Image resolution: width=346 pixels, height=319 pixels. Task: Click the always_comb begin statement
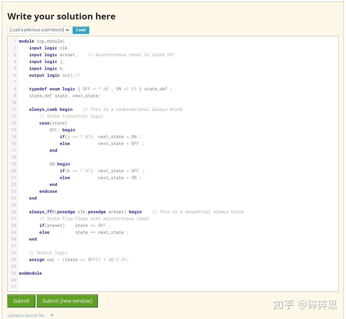pos(51,109)
